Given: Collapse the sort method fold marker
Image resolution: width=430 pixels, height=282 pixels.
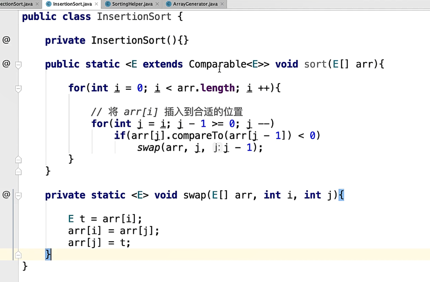Looking at the screenshot, I should (18, 65).
